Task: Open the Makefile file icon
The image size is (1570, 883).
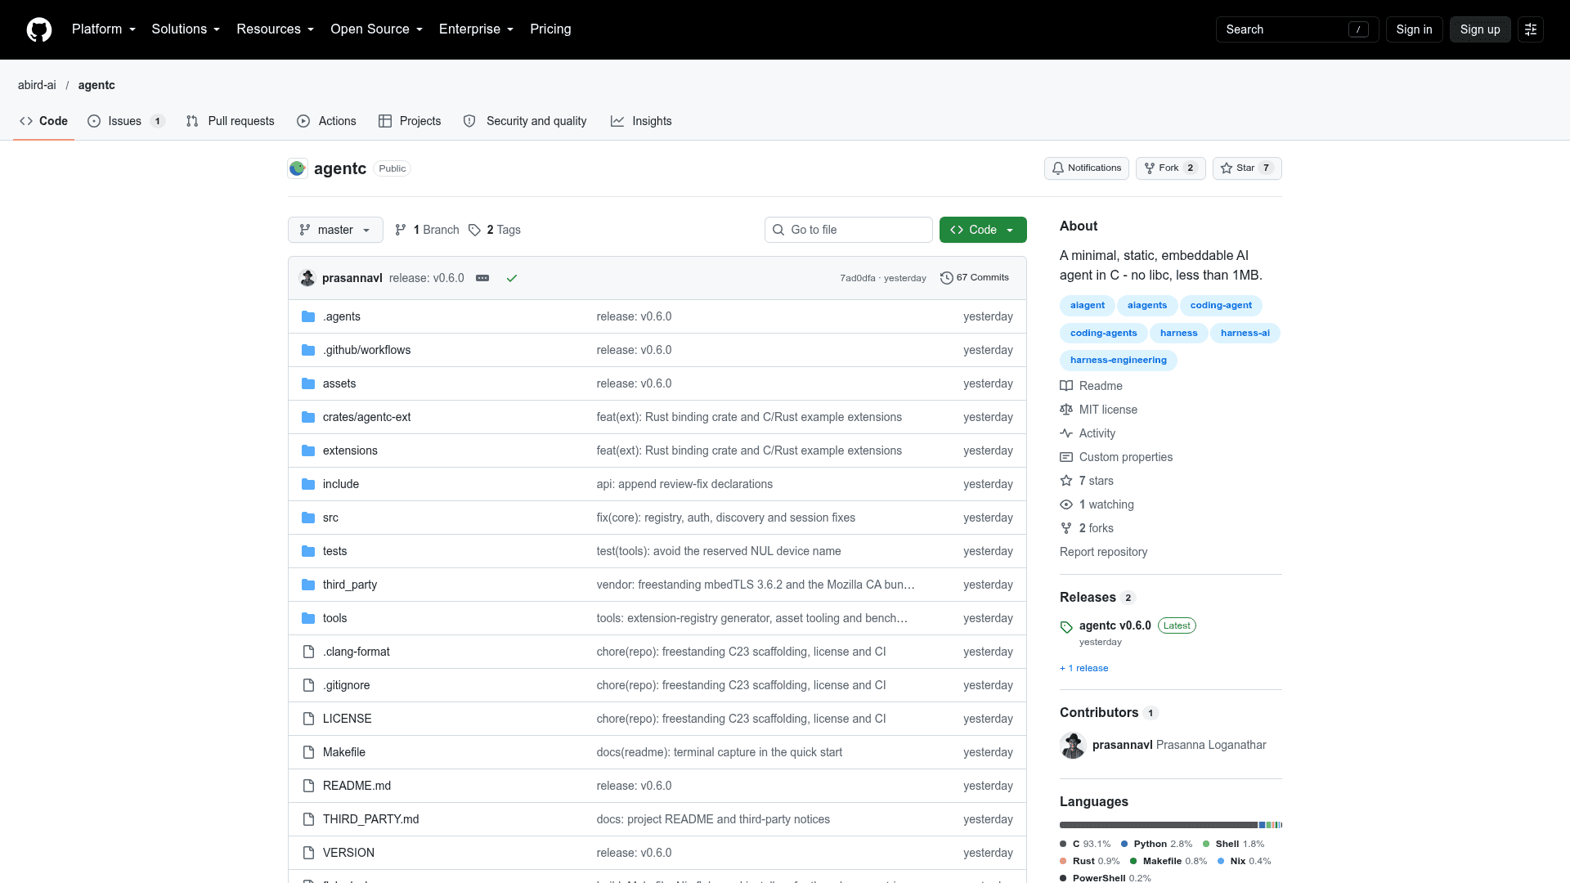Action: [x=308, y=752]
